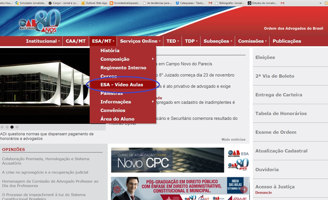Open Regimento Interno menu entry
The height and width of the screenshot is (200, 328).
pos(123,68)
